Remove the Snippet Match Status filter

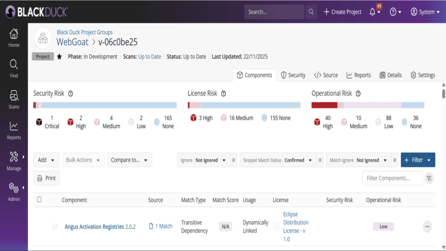point(320,160)
